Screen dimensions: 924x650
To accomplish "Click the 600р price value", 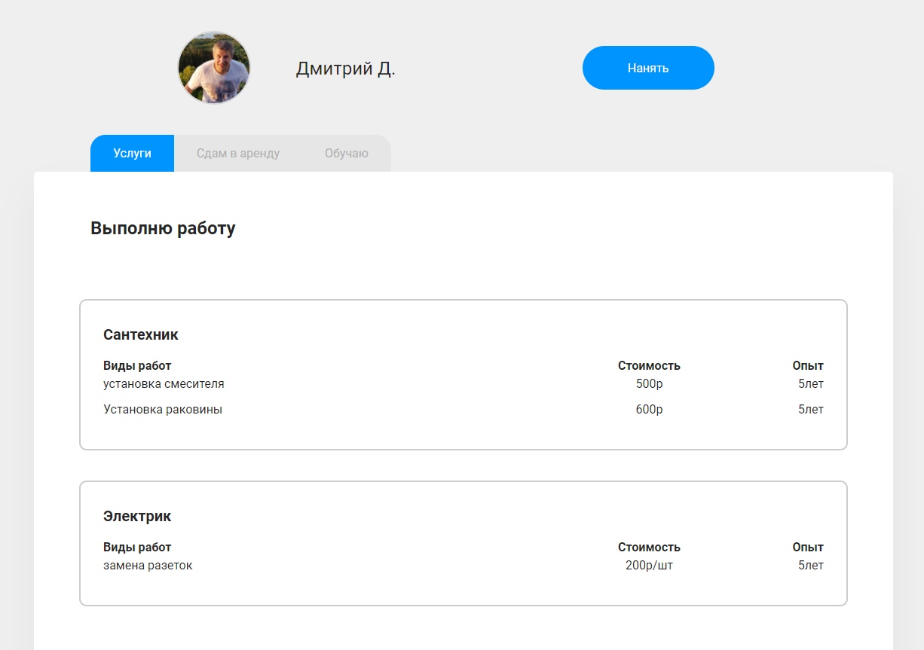I will (649, 410).
